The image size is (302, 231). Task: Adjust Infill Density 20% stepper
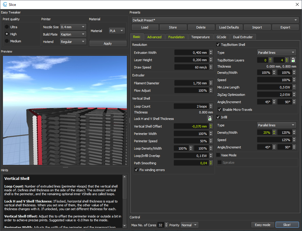274,133
